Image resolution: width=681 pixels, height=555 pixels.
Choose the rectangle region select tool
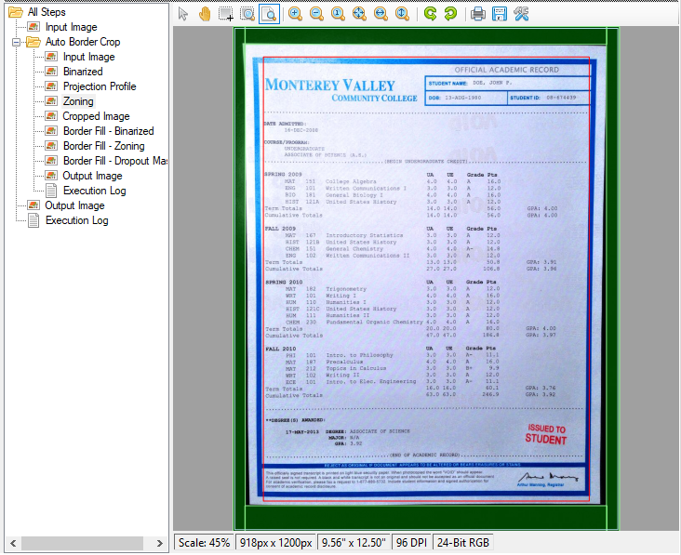click(226, 14)
